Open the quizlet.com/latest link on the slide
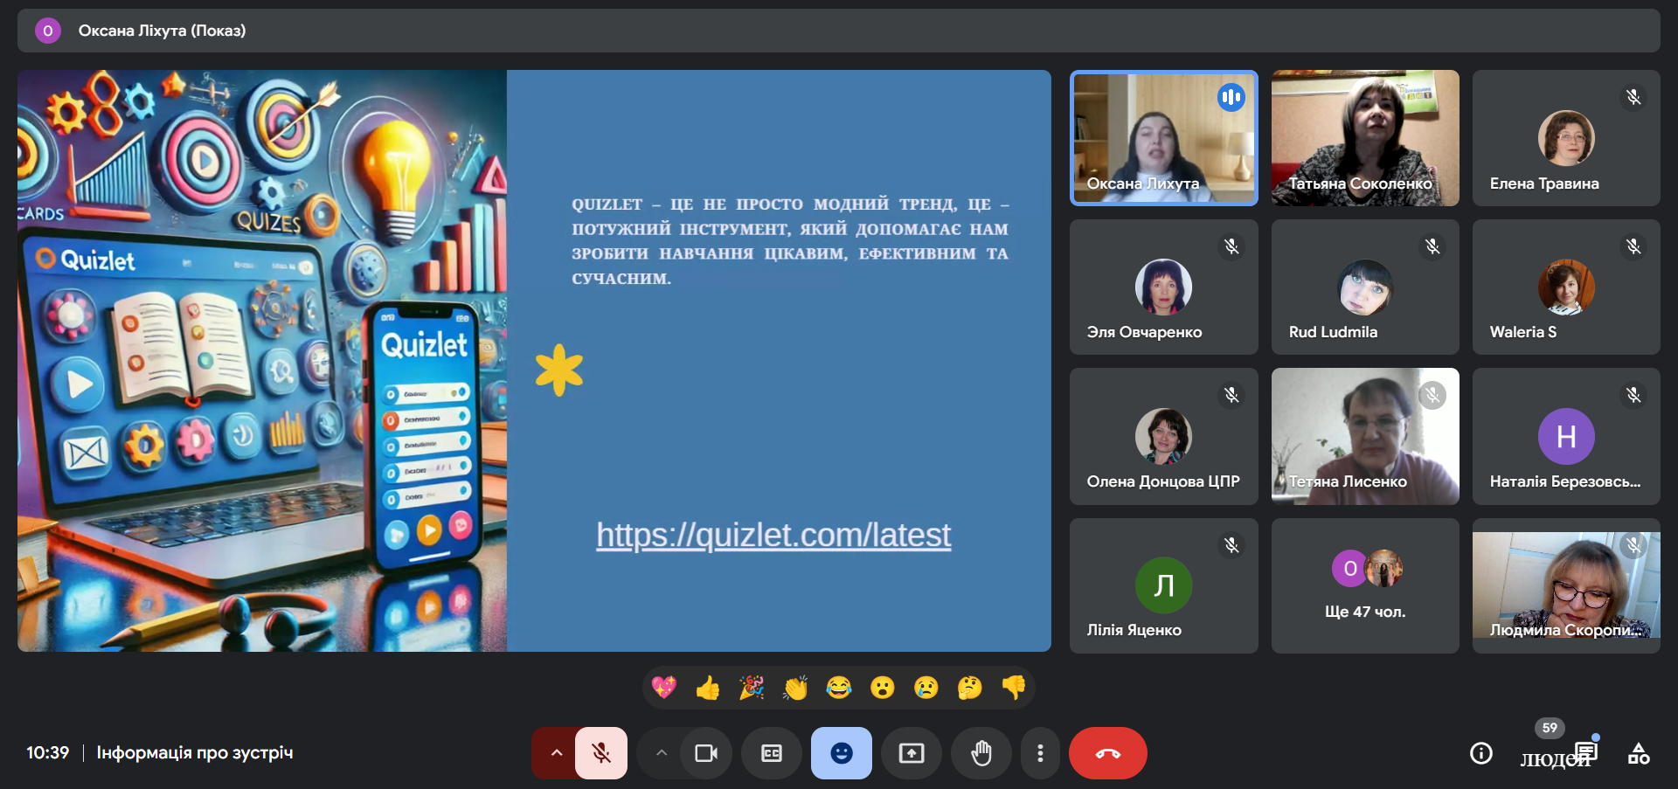1678x789 pixels. (773, 535)
